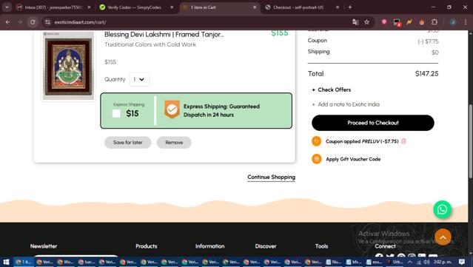Click the page vertical scrollbar
The image size is (473, 267).
pyautogui.click(x=470, y=141)
